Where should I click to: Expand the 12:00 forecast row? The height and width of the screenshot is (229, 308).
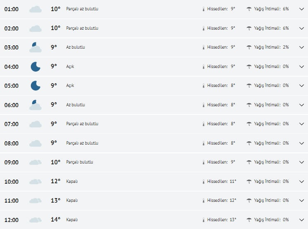[x=301, y=220]
